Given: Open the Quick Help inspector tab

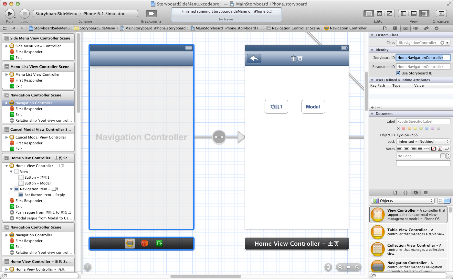Looking at the screenshot, I should pyautogui.click(x=395, y=28).
